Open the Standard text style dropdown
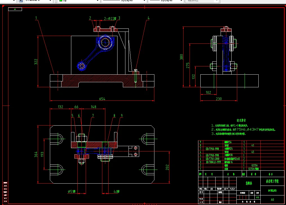286x205 pixels. coord(38,1)
